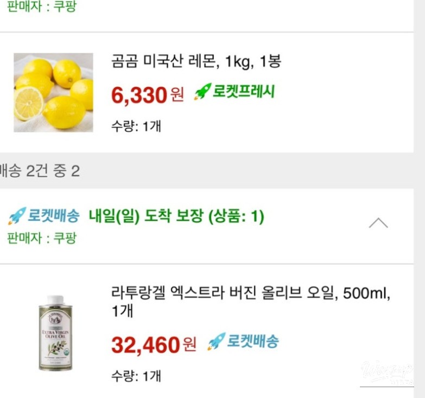
Task: Click the 32,460원 olive oil price
Action: pos(153,344)
